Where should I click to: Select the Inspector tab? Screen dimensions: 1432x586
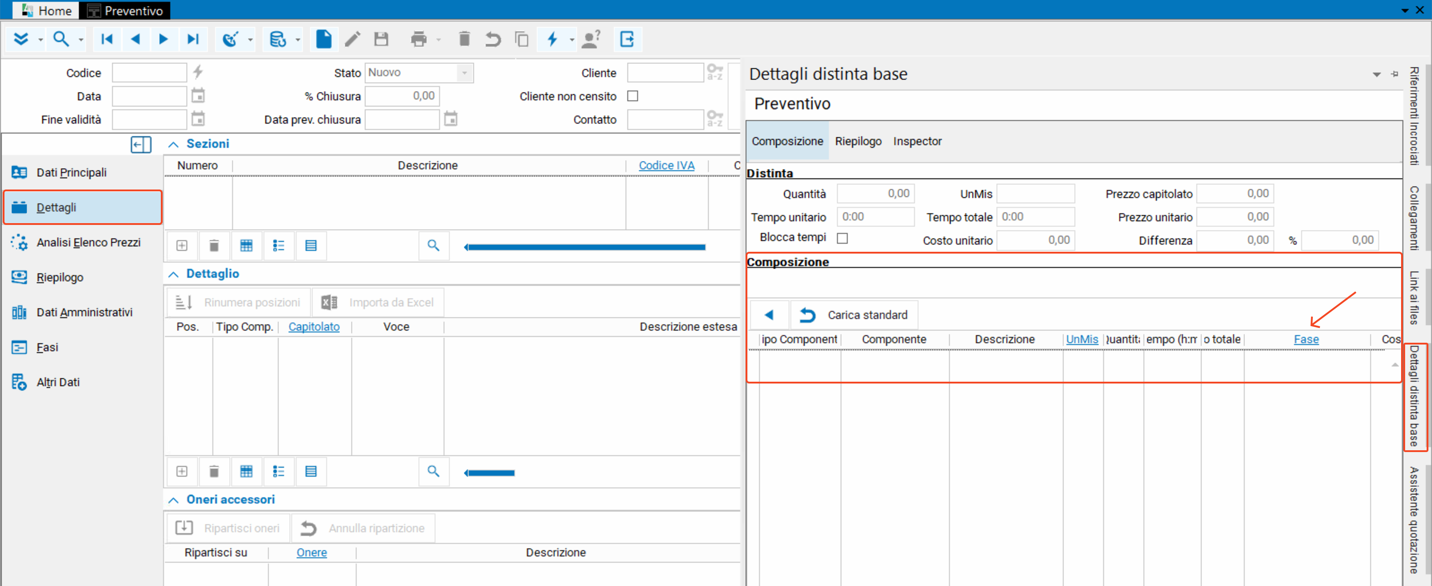point(917,141)
